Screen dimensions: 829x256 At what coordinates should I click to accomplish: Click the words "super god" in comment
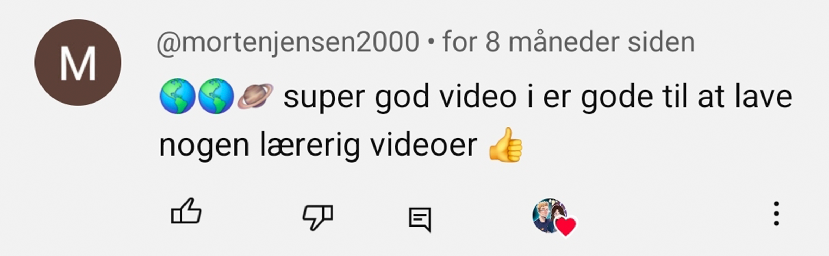coord(357,98)
